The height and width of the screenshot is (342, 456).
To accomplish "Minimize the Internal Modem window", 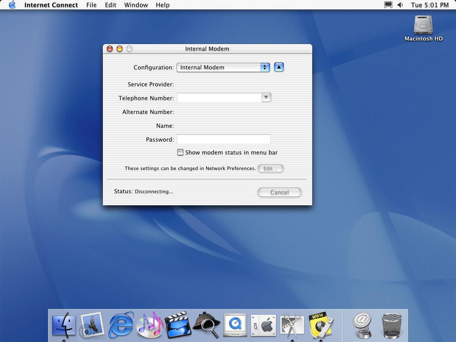I will click(119, 49).
